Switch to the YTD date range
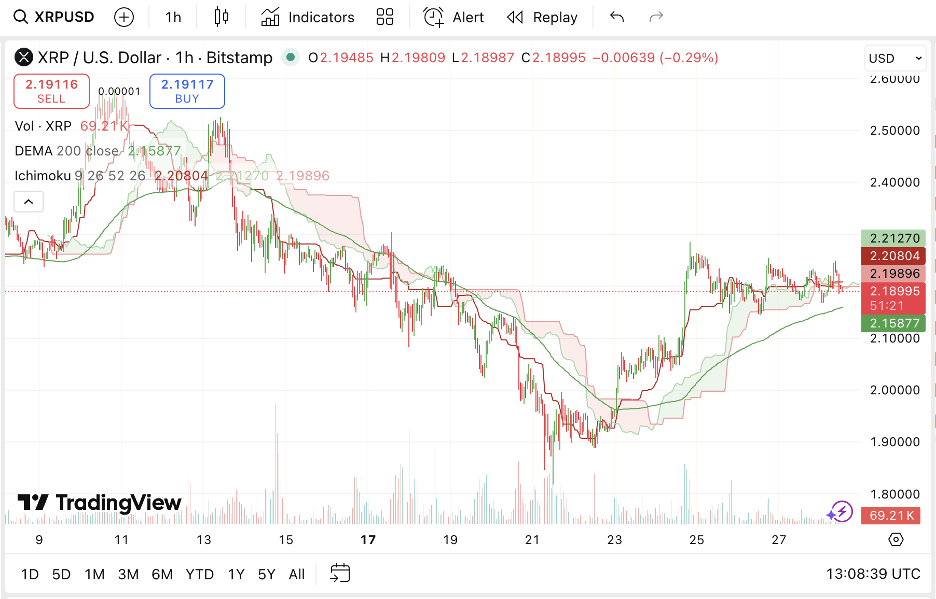This screenshot has height=599, width=936. click(199, 574)
